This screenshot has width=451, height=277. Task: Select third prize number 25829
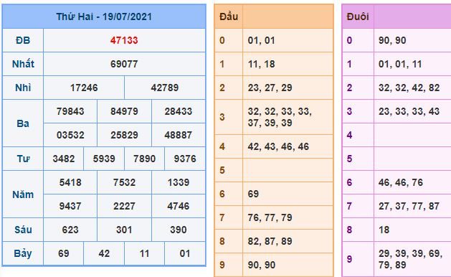click(124, 135)
